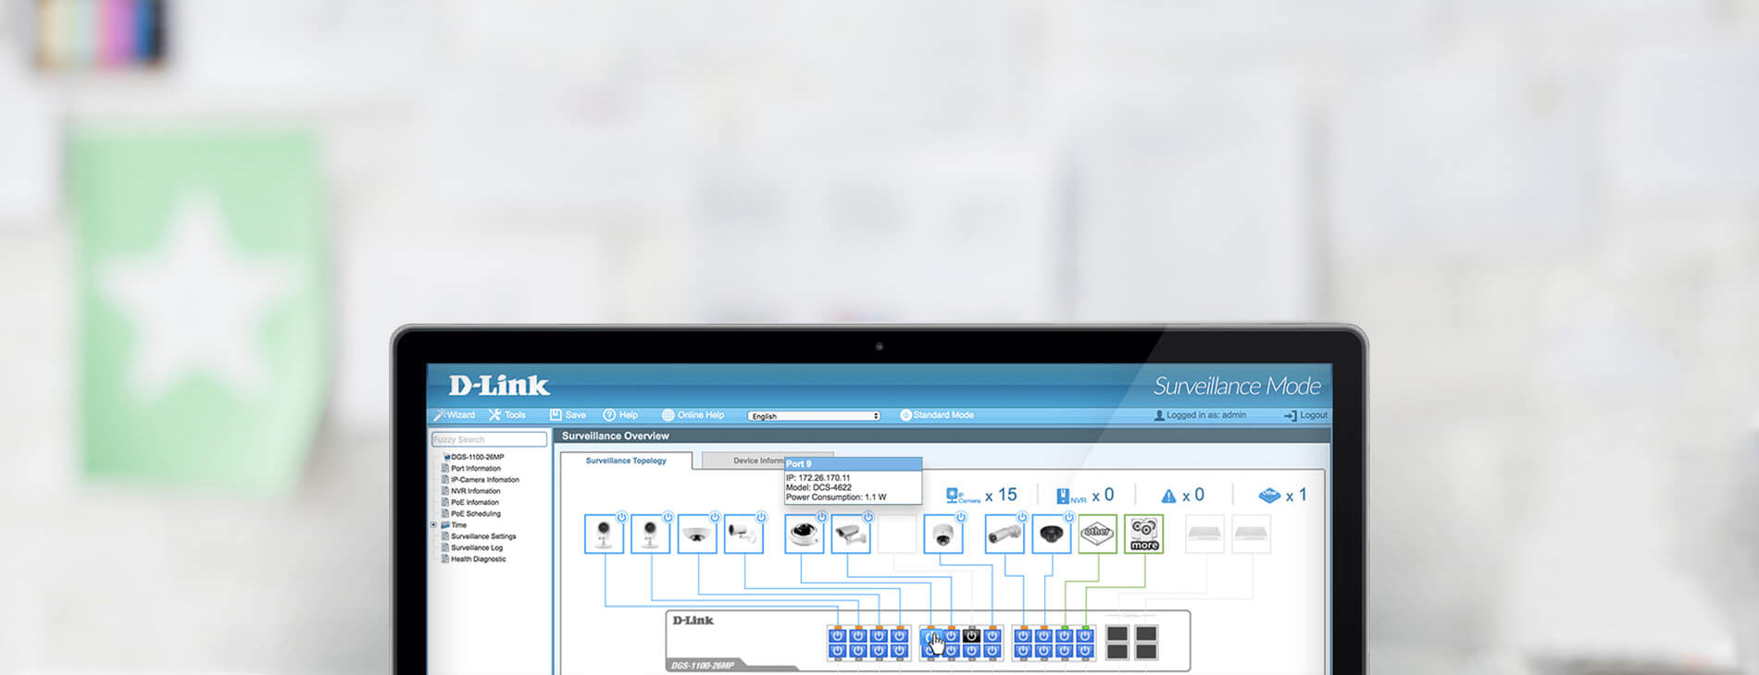This screenshot has width=1759, height=675.
Task: Click the Fuzzy Search input field
Action: click(489, 439)
